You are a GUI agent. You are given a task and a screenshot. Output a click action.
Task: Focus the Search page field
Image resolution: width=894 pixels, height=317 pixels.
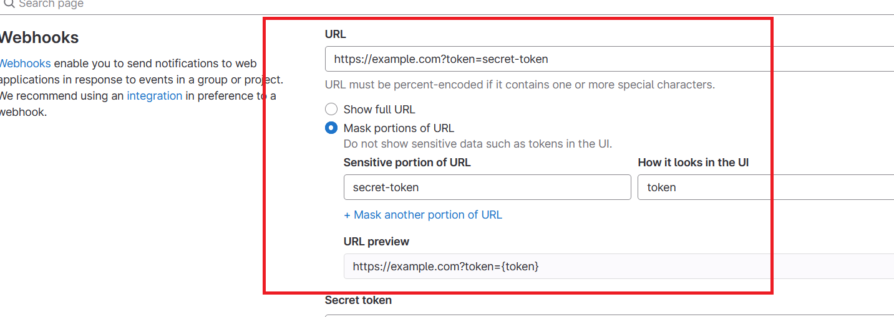coord(125,4)
